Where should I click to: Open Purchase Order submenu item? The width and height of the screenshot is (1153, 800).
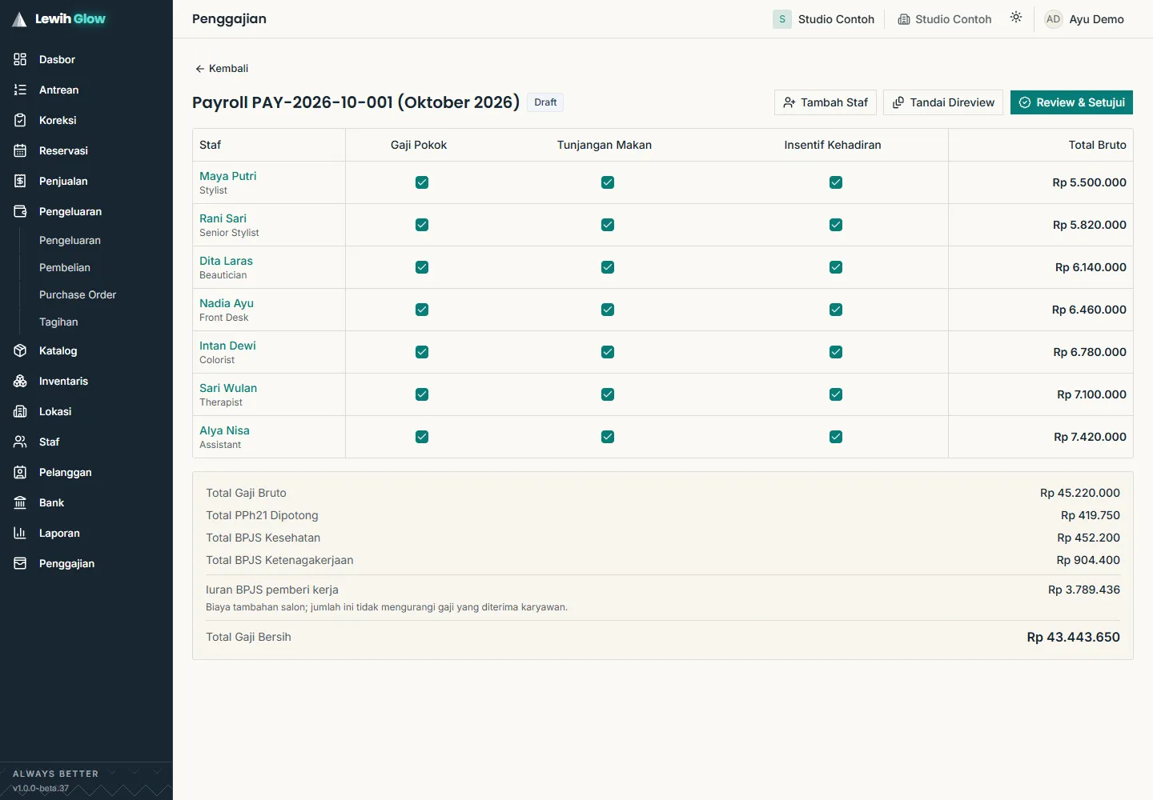pyautogui.click(x=78, y=294)
